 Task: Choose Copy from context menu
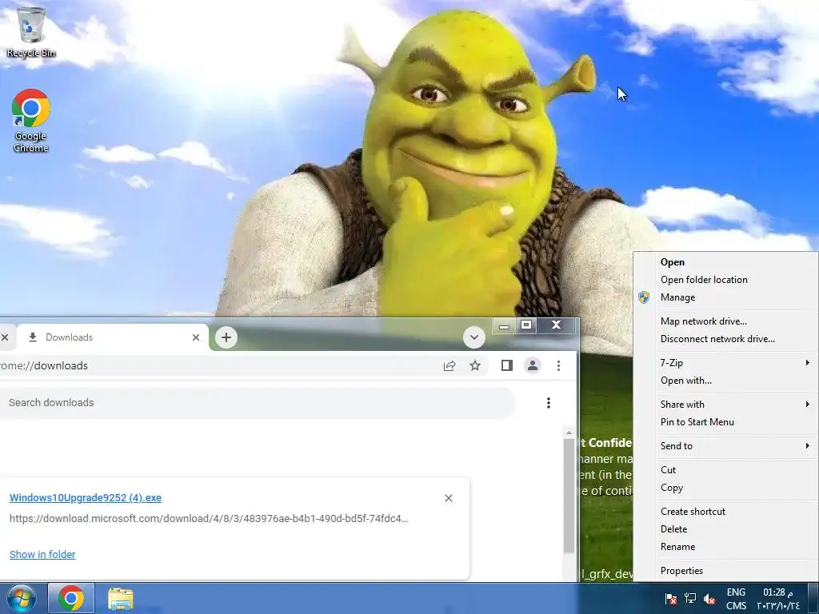pos(726,488)
